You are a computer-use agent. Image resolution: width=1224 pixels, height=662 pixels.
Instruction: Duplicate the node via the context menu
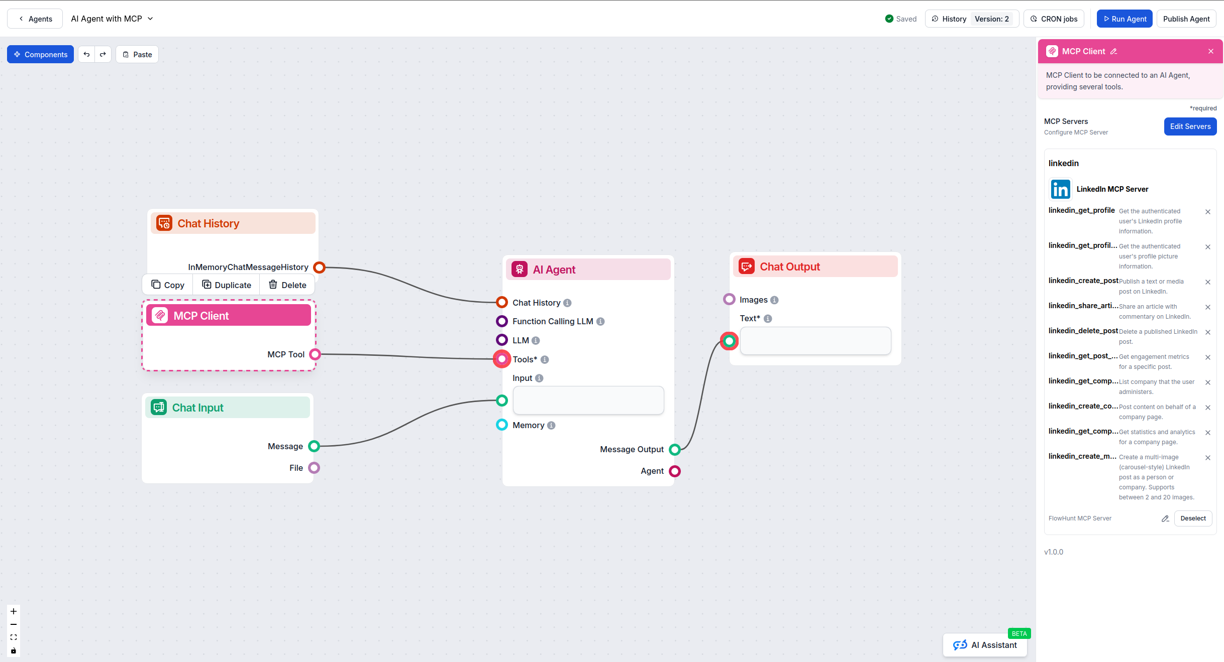(x=226, y=284)
